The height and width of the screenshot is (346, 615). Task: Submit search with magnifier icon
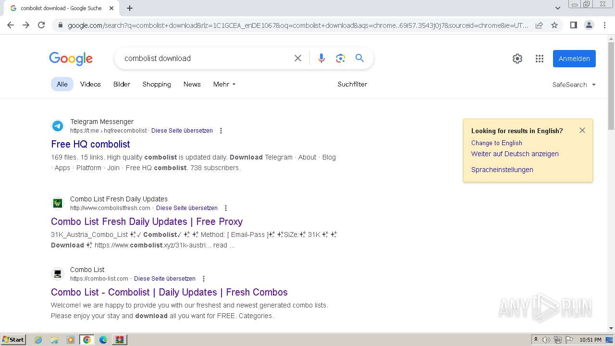(x=359, y=58)
